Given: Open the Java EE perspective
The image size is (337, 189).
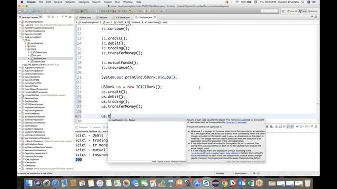Looking at the screenshot, I should (292, 11).
